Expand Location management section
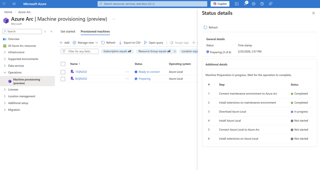The height and width of the screenshot is (170, 320). [21, 96]
